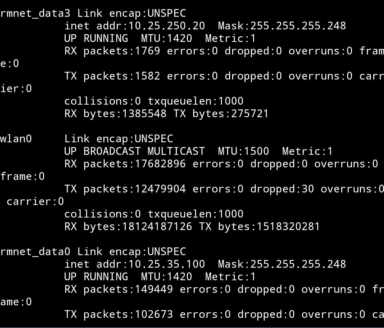
Task: Click RX bytes:1385548 text
Action: (115, 114)
